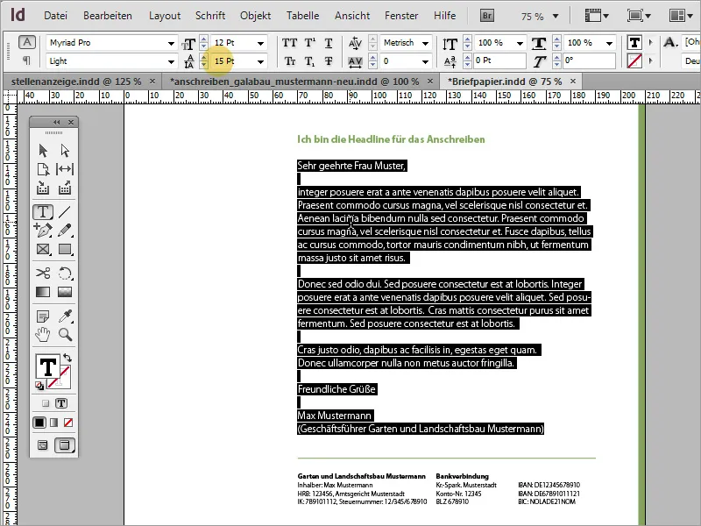Close the Tools panel
Viewport: 701px width, 526px height.
point(71,122)
